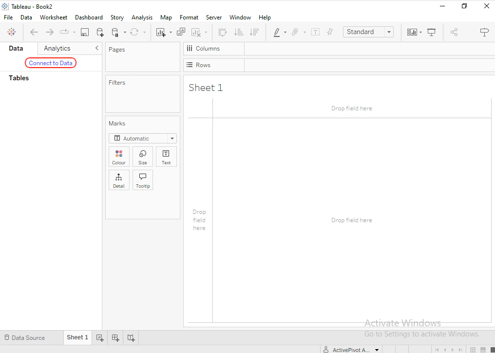Open the Help menu
The width and height of the screenshot is (495, 353).
point(265,18)
